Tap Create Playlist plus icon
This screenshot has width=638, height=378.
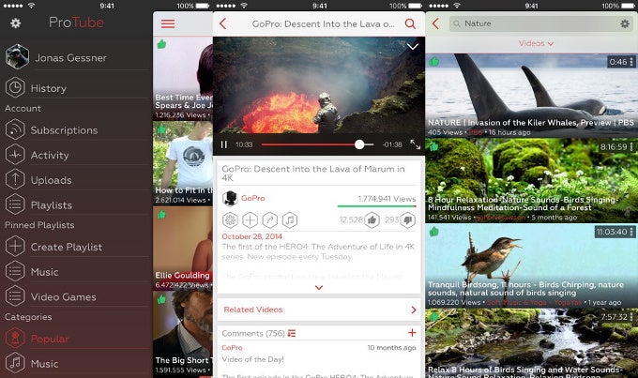tap(15, 247)
